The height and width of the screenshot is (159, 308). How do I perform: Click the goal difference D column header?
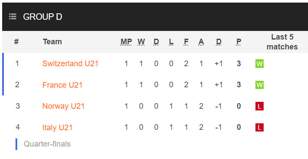coord(219,42)
